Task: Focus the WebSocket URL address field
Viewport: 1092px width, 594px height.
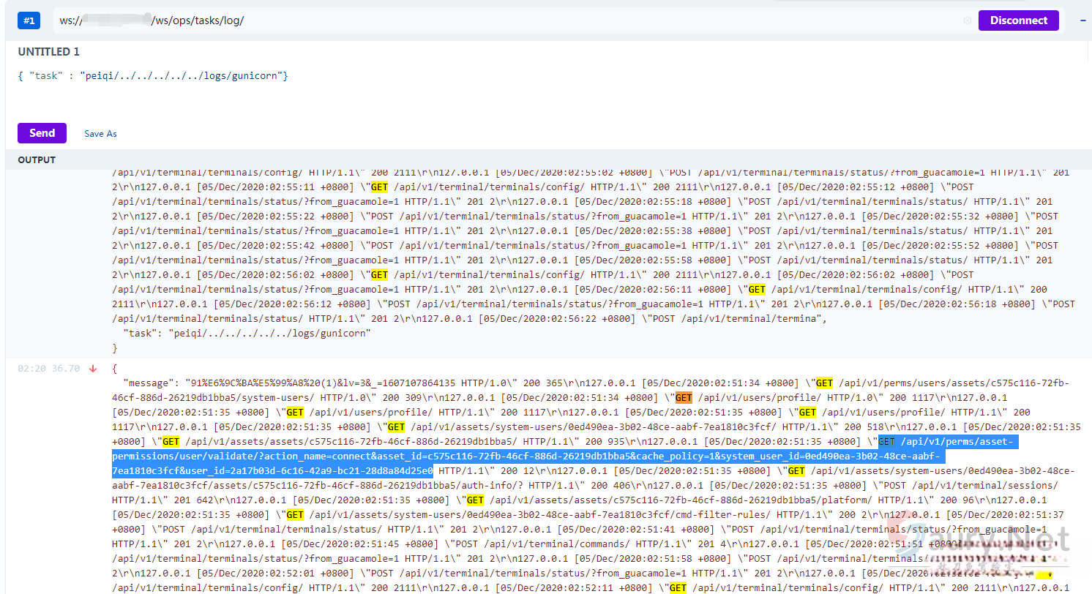Action: click(512, 20)
